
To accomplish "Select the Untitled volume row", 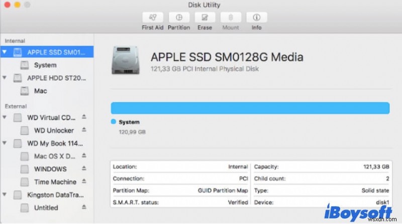I will 47,207.
